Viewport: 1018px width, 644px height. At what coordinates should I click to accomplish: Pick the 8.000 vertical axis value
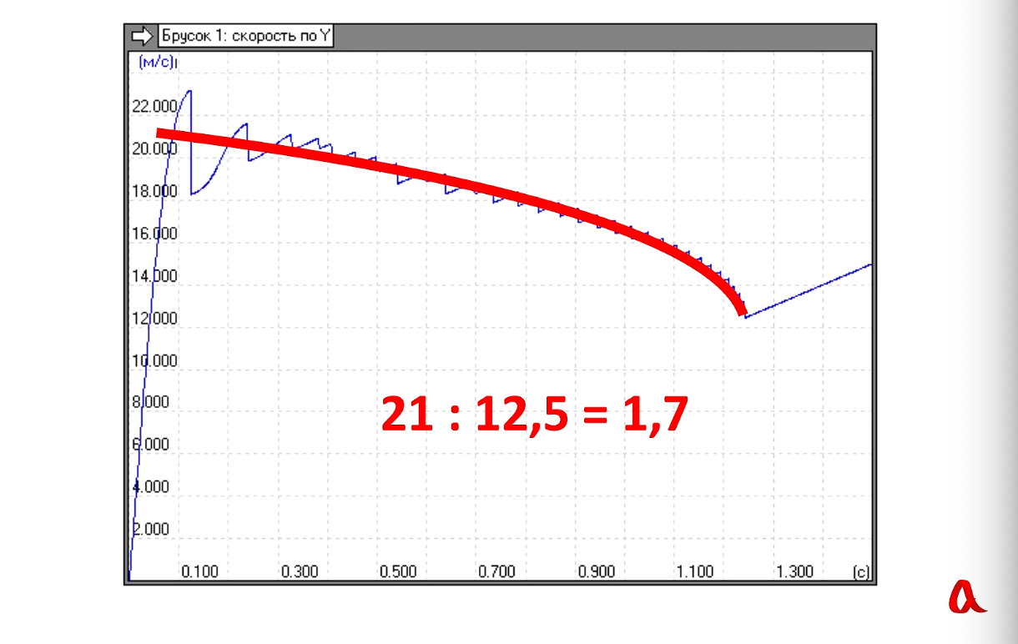click(151, 402)
